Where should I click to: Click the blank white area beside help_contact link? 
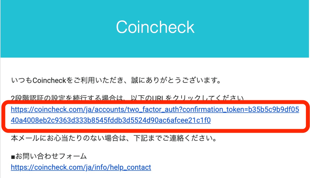point(227,167)
